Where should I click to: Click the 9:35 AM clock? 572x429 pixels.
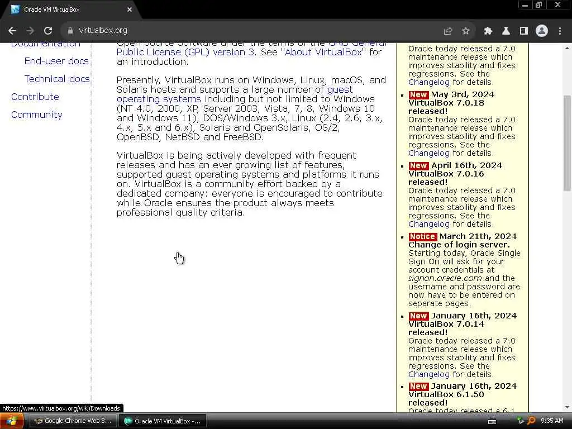[552, 421]
